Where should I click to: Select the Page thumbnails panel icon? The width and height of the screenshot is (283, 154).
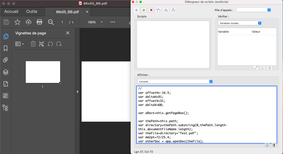6,36
